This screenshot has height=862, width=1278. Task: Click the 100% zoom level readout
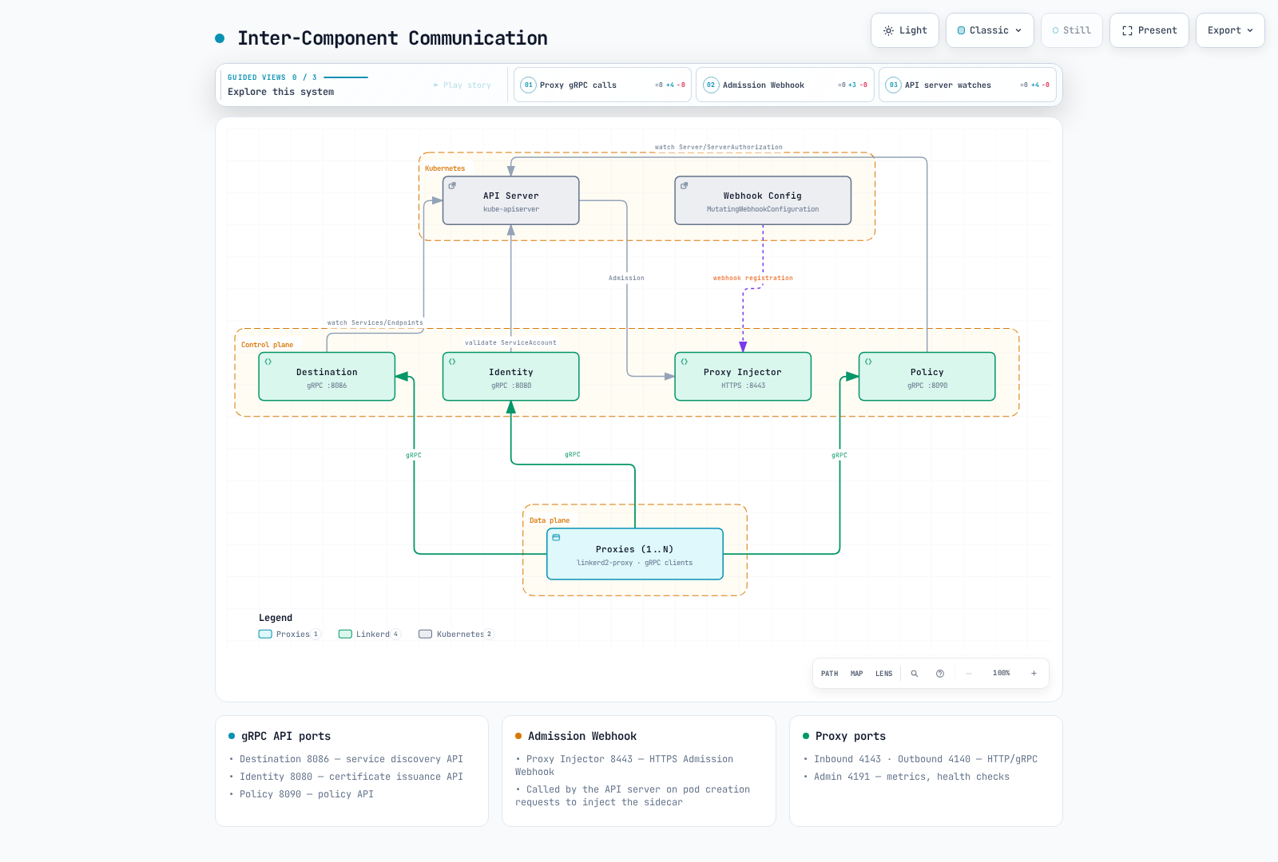point(1001,674)
